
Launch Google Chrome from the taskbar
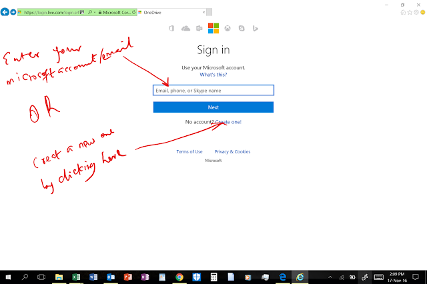[179, 277]
